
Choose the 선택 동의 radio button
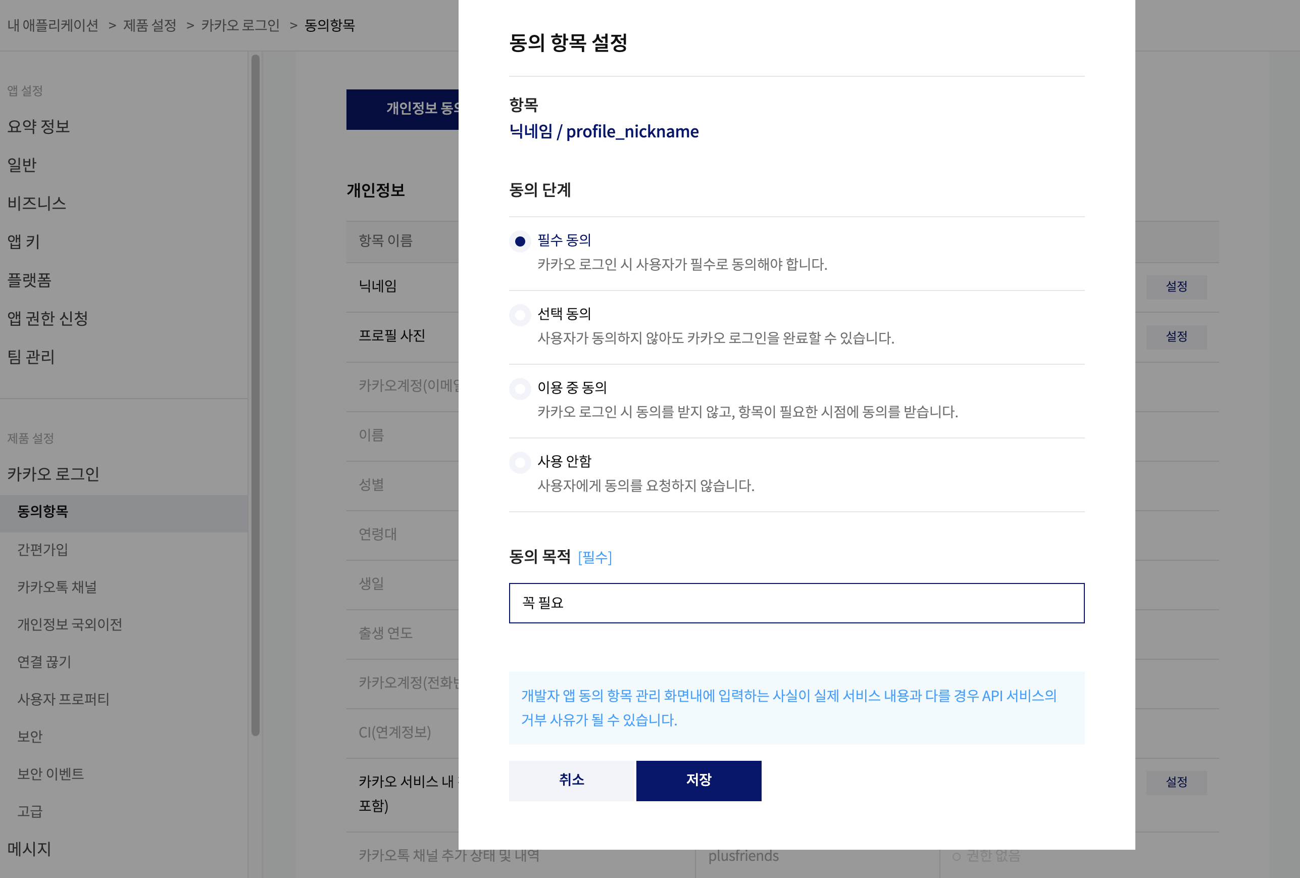point(520,315)
